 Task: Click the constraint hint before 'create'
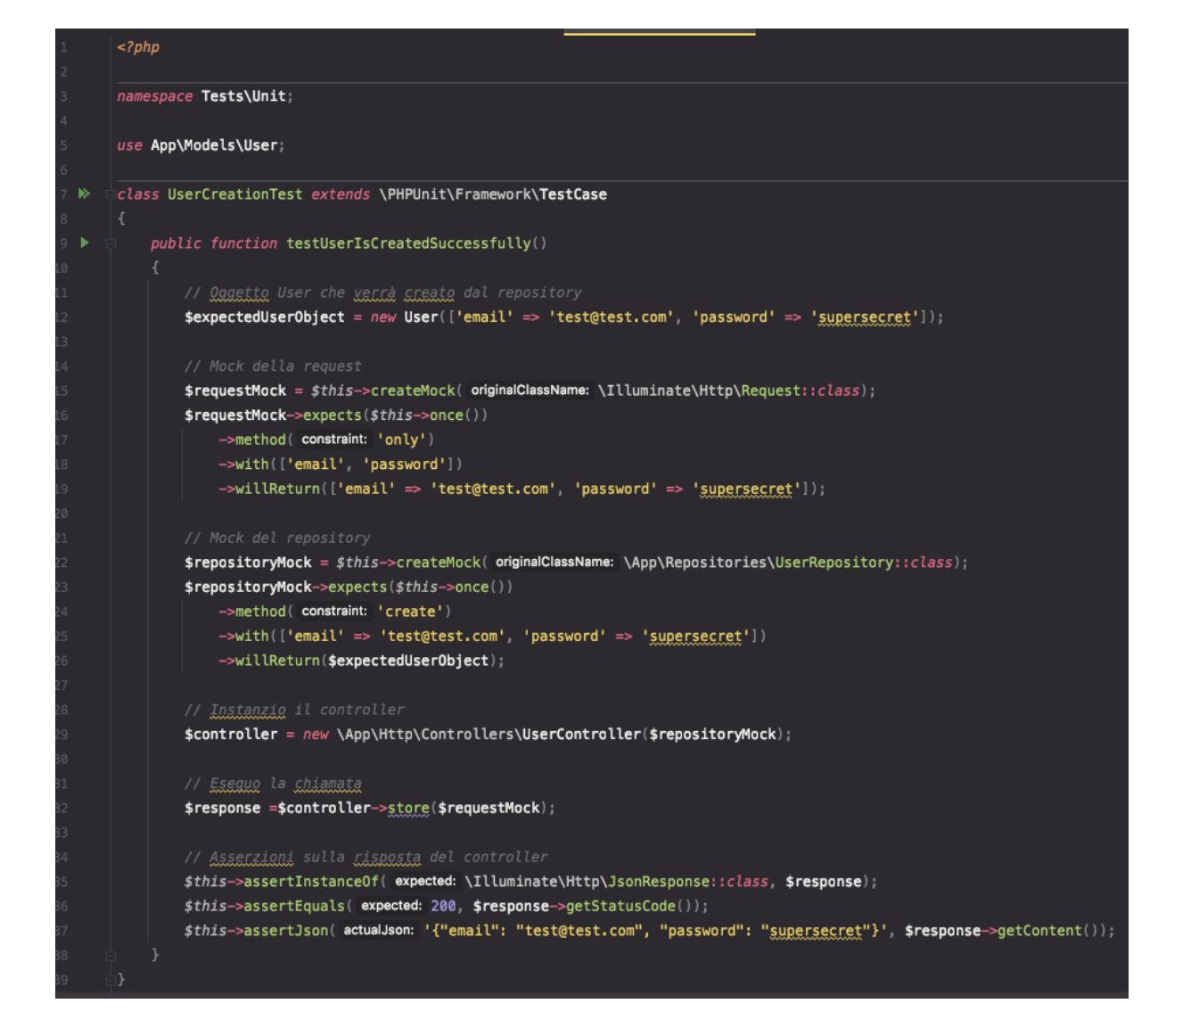pos(334,612)
